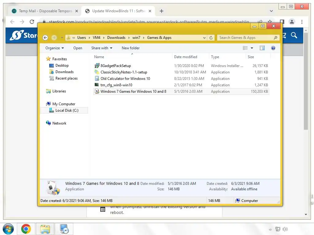This screenshot has height=235, width=314.
Task: Open Chrome from the taskbar
Action: [26, 229]
